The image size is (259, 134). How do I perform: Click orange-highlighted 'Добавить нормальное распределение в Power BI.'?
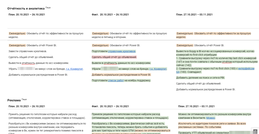[121, 75]
